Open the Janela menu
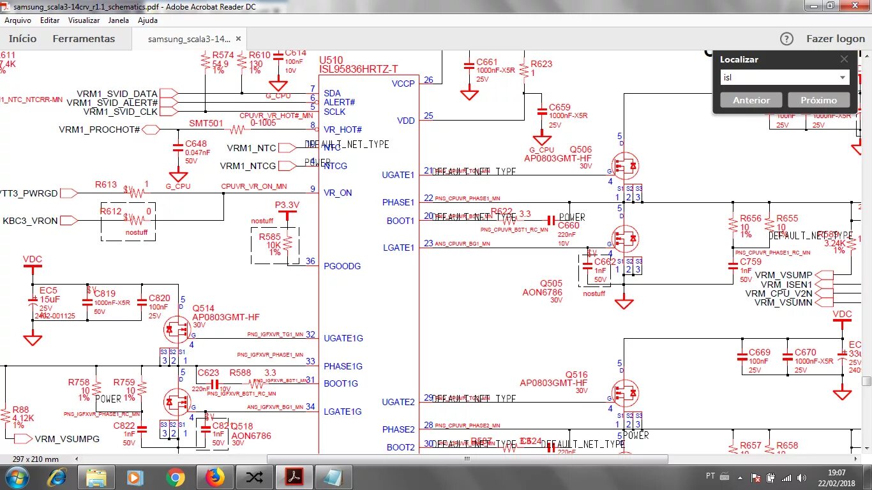 click(x=118, y=20)
